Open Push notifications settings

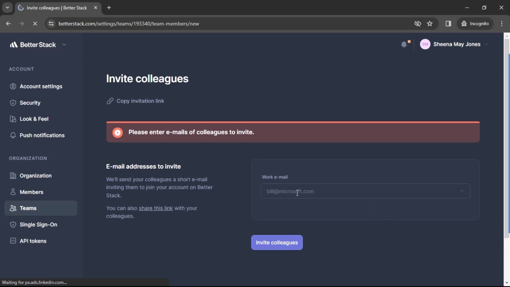(x=41, y=135)
